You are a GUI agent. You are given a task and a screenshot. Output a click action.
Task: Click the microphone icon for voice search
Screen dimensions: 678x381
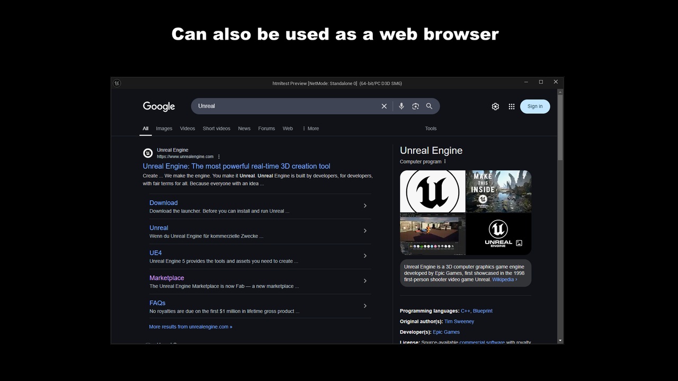[401, 106]
